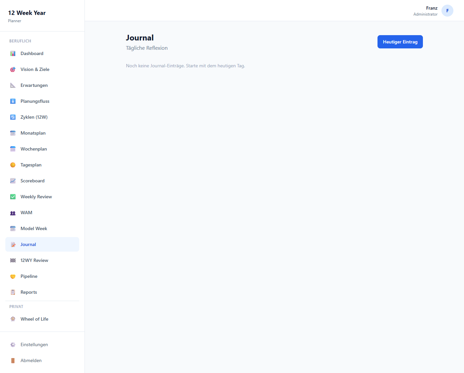Click the Pipeline handshake icon
Screen dimensions: 464x373
[13, 277]
